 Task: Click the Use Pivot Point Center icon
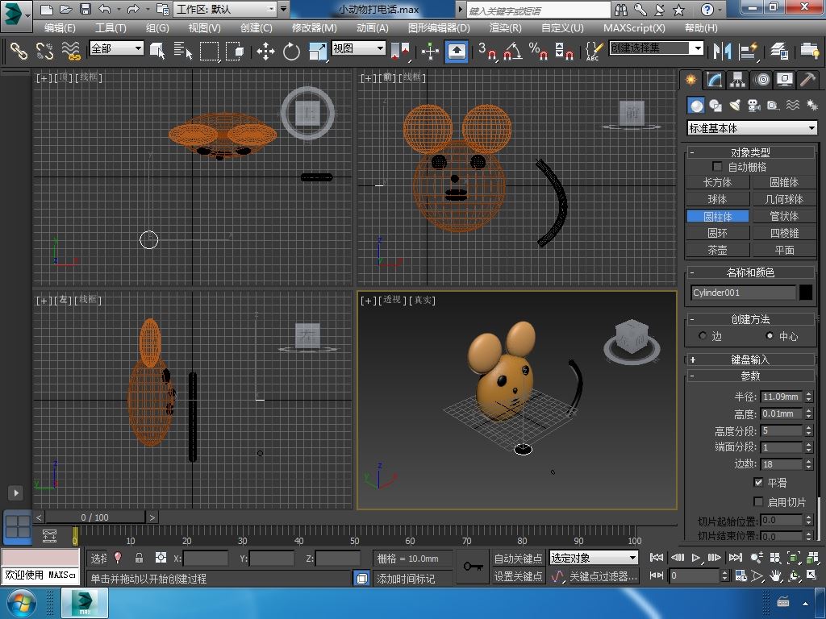(x=400, y=51)
